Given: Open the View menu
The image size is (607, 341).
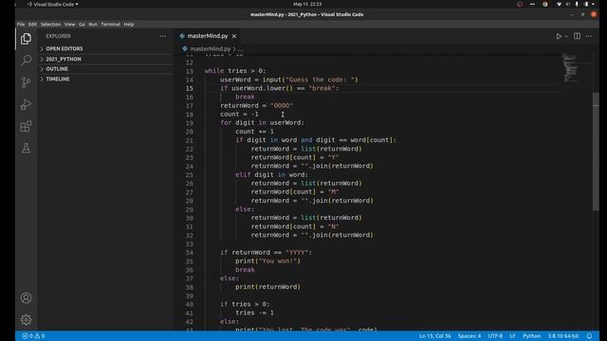Looking at the screenshot, I should tap(69, 25).
